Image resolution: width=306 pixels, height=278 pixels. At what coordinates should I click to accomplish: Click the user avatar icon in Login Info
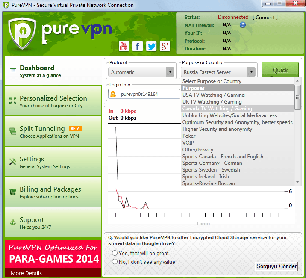pyautogui.click(x=113, y=94)
